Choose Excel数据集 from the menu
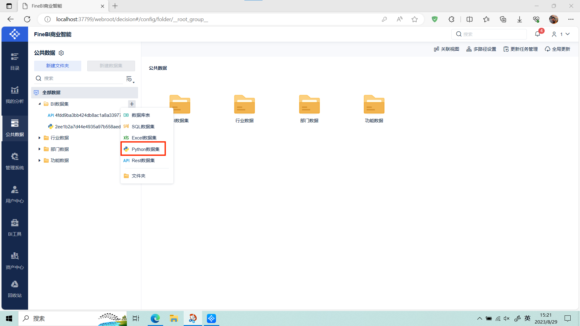Screen dimensions: 580x326 coord(147,138)
